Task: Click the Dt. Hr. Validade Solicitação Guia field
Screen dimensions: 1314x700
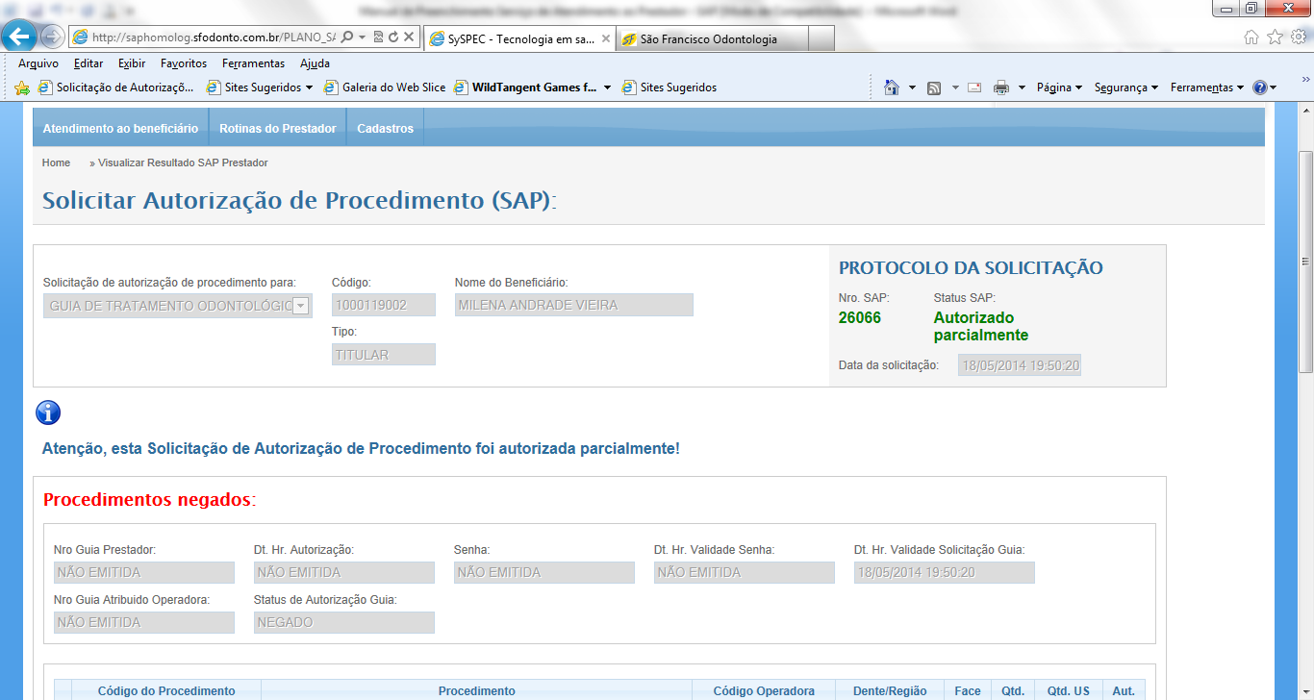Action: pyautogui.click(x=945, y=572)
